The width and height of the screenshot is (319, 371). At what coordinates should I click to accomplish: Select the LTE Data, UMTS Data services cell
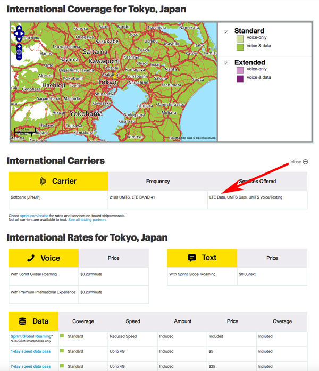[257, 200]
